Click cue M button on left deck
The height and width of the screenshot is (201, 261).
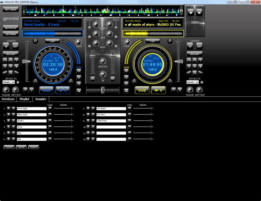(x=79, y=91)
